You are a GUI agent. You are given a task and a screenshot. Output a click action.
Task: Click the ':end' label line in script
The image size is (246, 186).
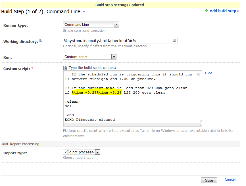(x=69, y=115)
